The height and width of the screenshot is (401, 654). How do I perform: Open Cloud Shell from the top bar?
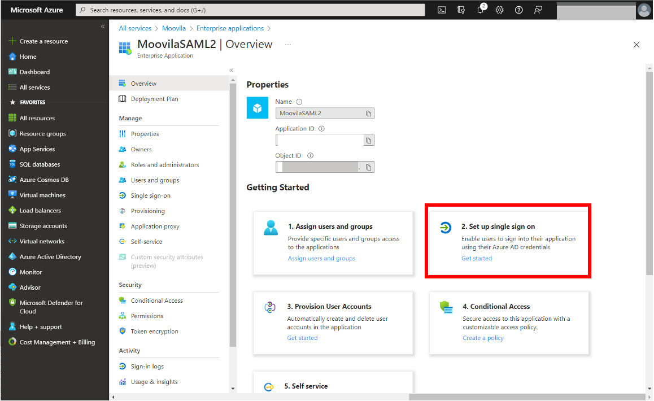coord(442,10)
